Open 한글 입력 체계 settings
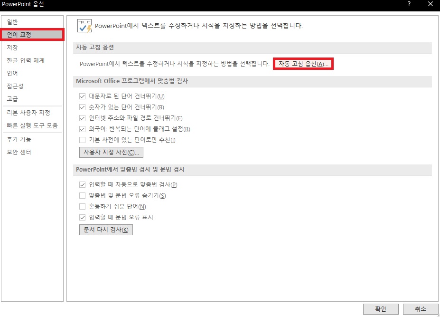The width and height of the screenshot is (440, 317). [26, 60]
